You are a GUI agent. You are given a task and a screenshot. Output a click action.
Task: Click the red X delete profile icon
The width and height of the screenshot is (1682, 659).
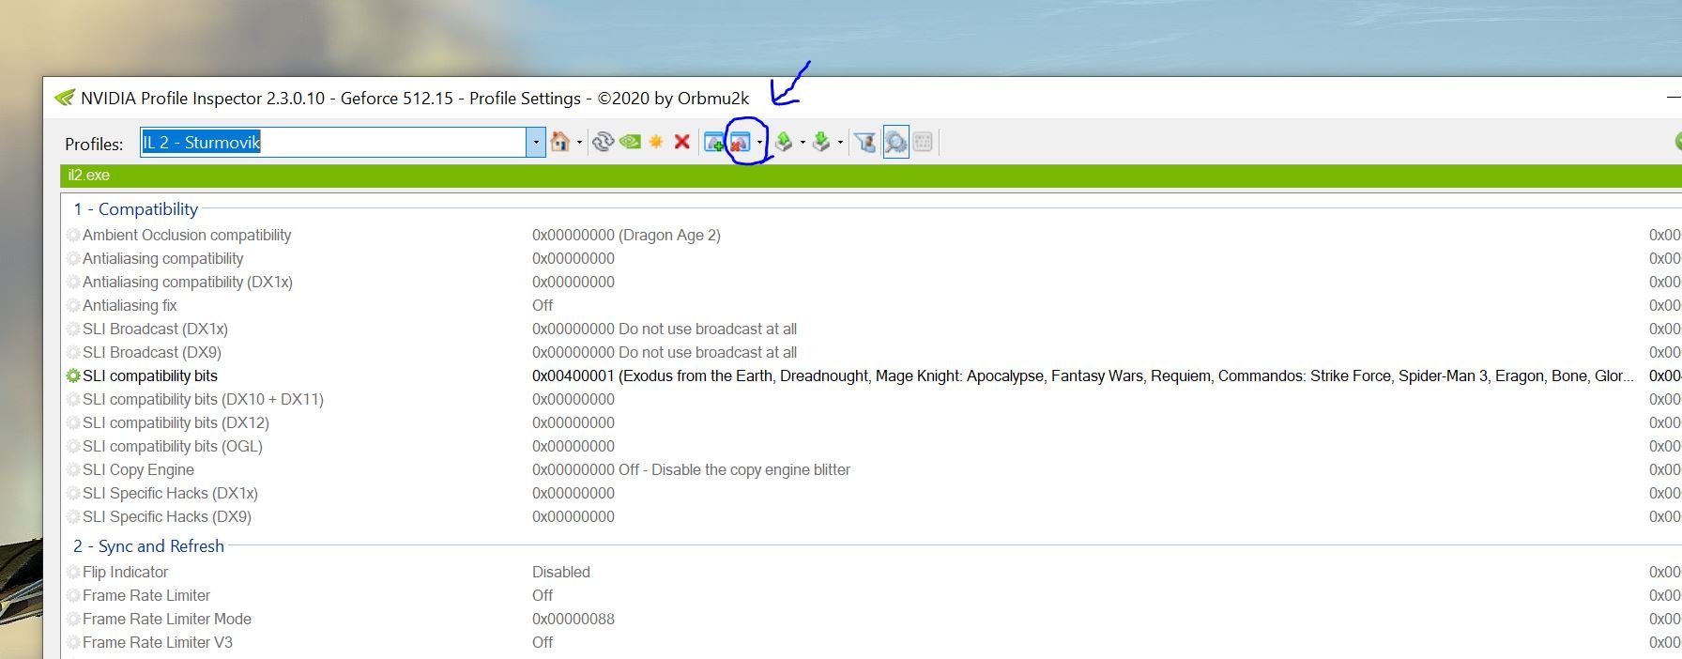[x=682, y=142]
